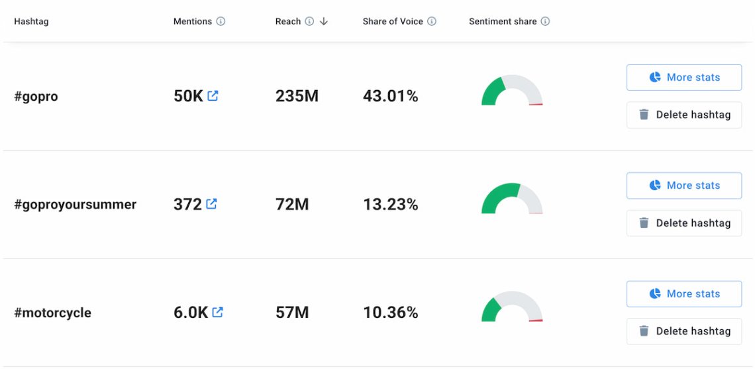Image resolution: width=755 pixels, height=369 pixels.
Task: Click the 57M reach value
Action: 292,313
